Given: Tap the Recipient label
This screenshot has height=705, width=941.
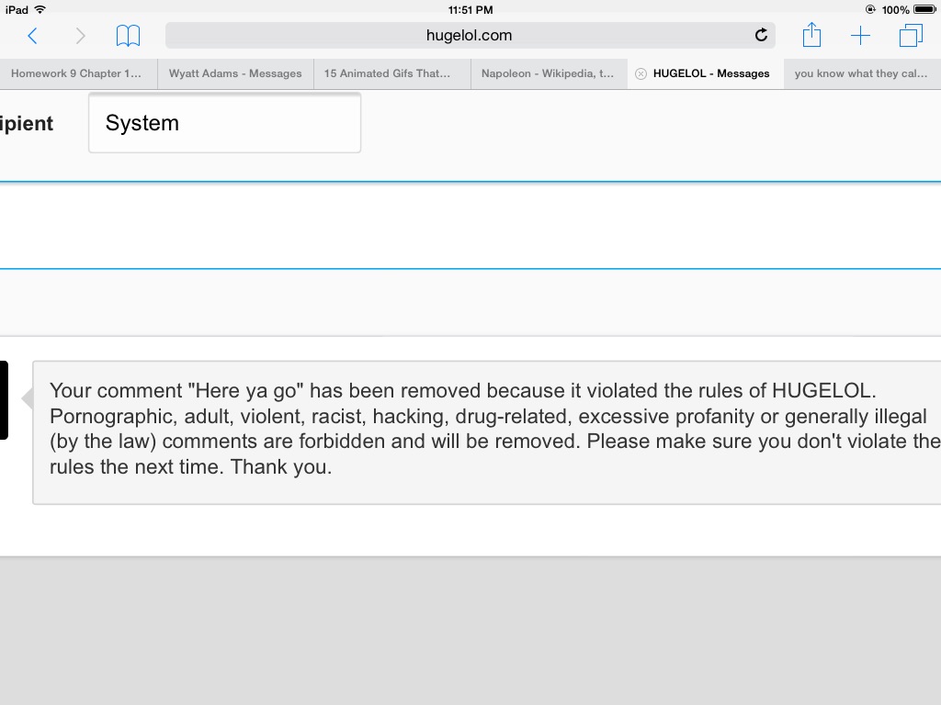Looking at the screenshot, I should pyautogui.click(x=27, y=124).
